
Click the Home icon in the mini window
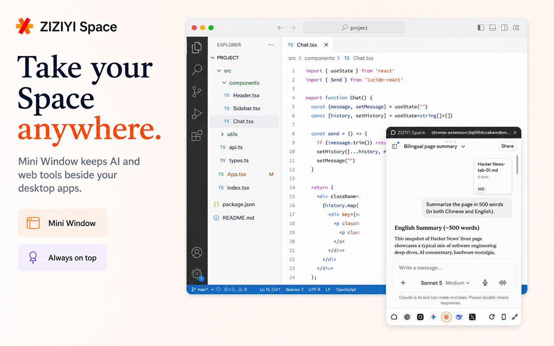tap(394, 317)
